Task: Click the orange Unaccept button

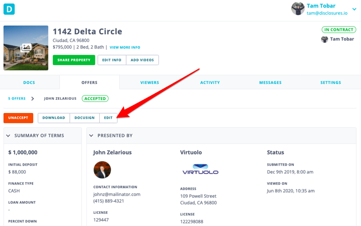Action: 18,118
